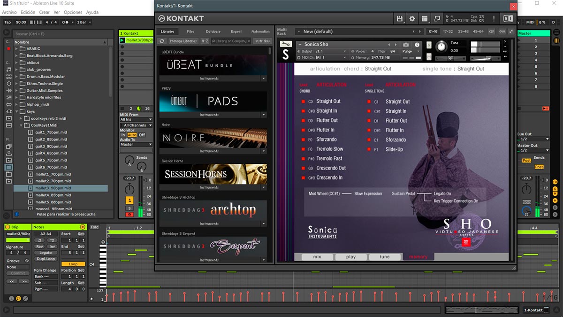
Task: Open the Audio To Master dropdown
Action: point(136,145)
